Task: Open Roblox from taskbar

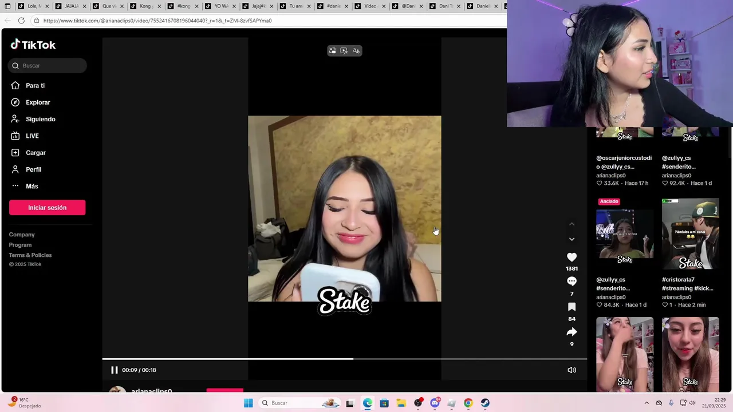Action: pos(451,403)
